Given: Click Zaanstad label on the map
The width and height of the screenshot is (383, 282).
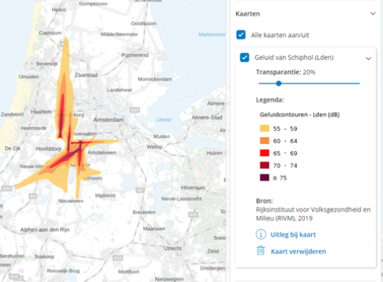Looking at the screenshot, I should point(86,75).
